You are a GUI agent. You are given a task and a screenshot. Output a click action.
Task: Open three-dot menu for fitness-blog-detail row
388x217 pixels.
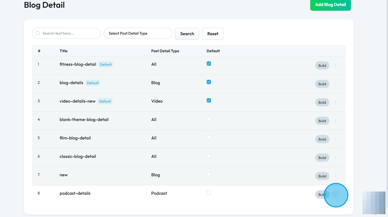click(x=336, y=66)
